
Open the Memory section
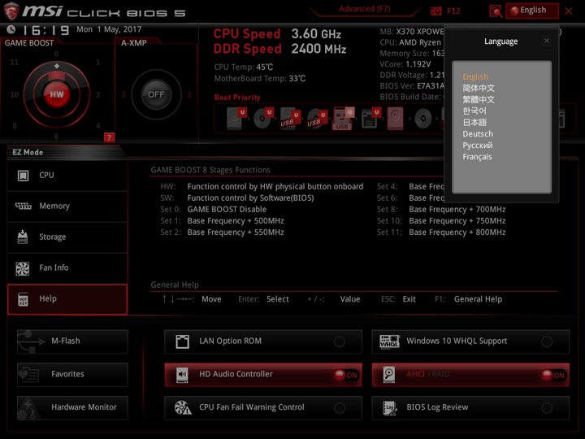pos(67,206)
